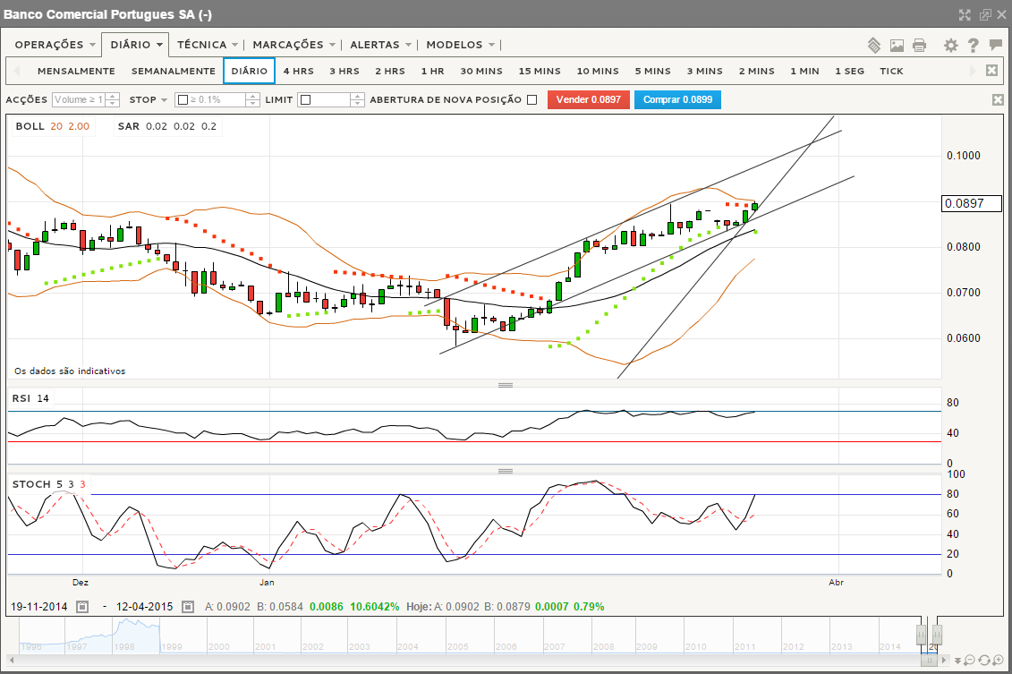Click the bottom timeline range scrollbar handle
The width and height of the screenshot is (1012, 674).
(x=929, y=661)
